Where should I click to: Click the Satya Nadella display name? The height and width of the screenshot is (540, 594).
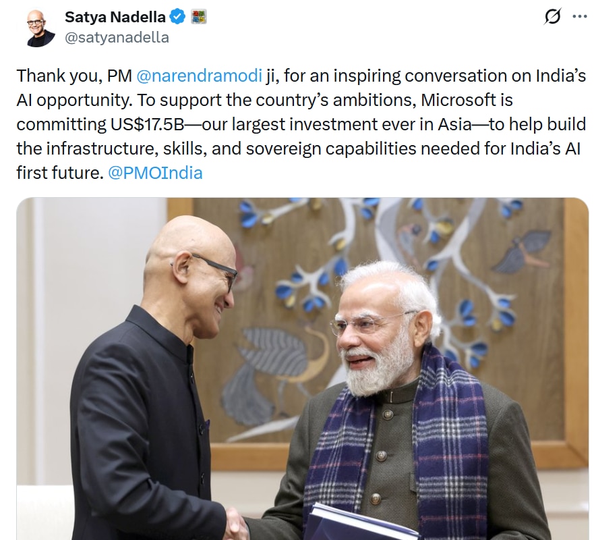pos(114,16)
